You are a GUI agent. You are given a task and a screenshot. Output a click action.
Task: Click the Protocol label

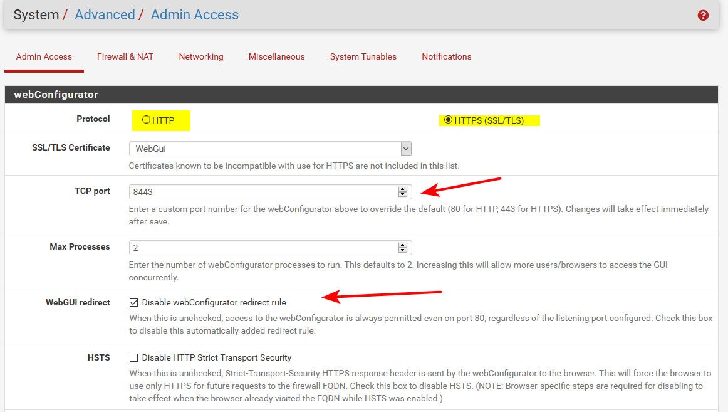pyautogui.click(x=93, y=119)
